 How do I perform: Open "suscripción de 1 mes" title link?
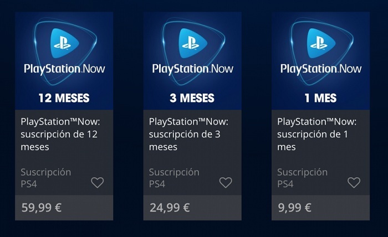pos(315,134)
